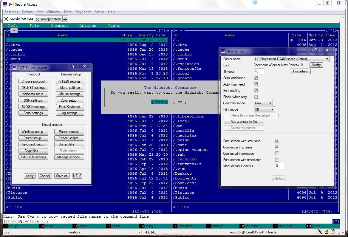Confirm Printer Setup with OK
This screenshot has height=237, width=348.
pyautogui.click(x=278, y=178)
